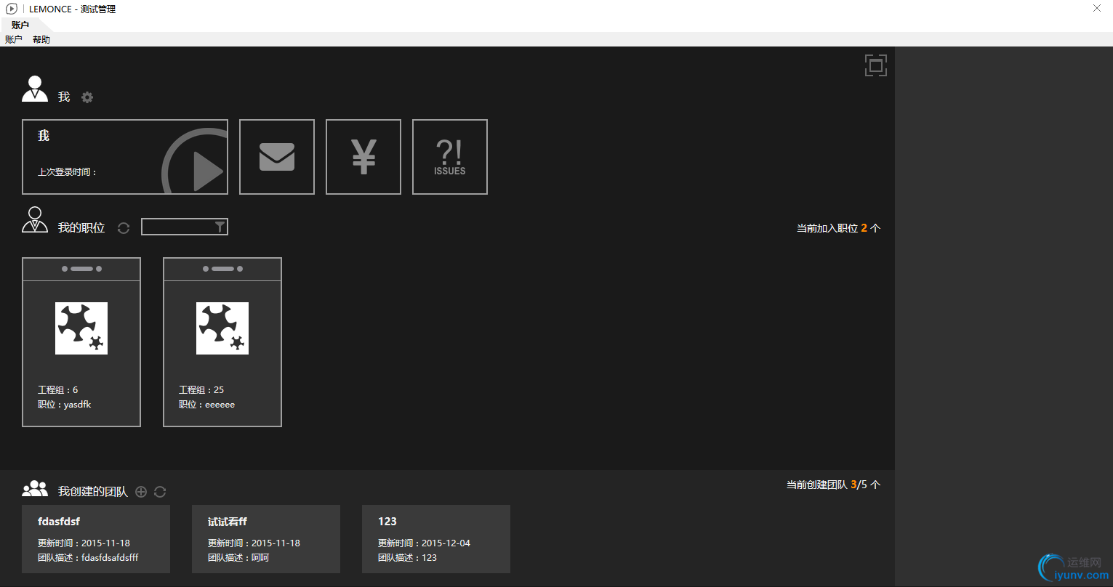1113x587 pixels.
Task: Open the mail envelope tile
Action: pyautogui.click(x=277, y=157)
